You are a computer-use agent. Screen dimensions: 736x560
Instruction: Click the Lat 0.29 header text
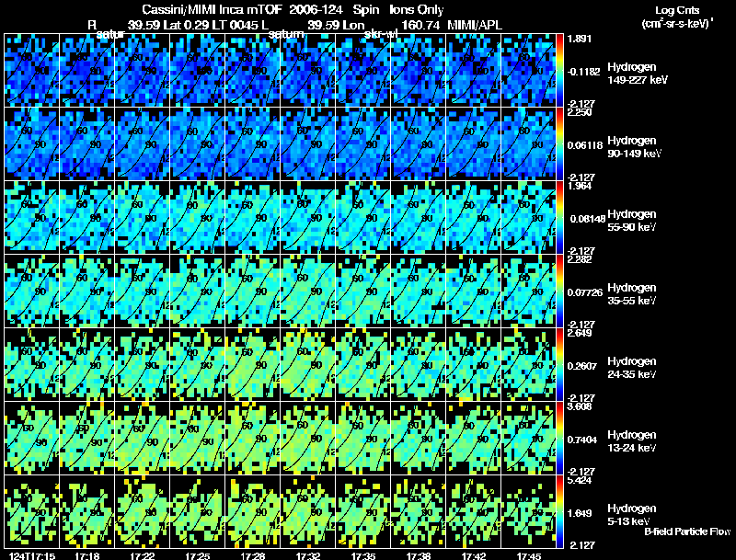(x=185, y=25)
